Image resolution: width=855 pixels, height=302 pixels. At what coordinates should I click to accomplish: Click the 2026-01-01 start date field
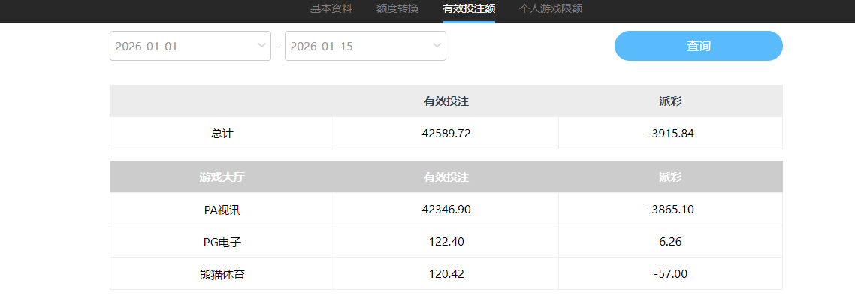pos(180,46)
